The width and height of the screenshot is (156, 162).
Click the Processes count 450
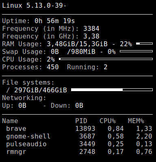point(53,67)
